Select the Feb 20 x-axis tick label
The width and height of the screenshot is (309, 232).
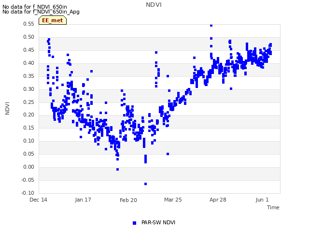tap(128, 200)
